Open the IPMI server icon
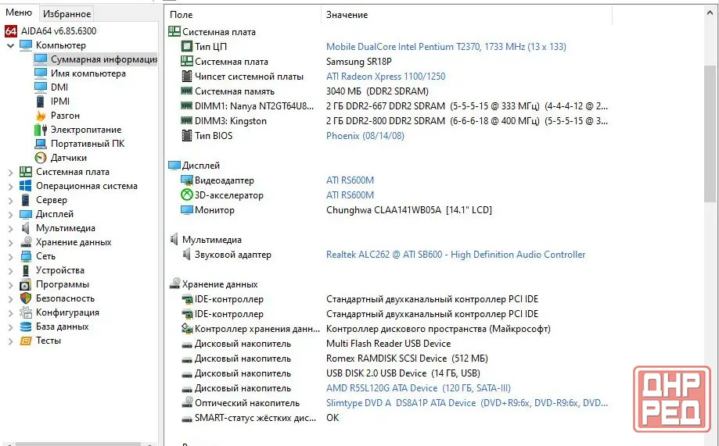719x446 pixels. 41,102
